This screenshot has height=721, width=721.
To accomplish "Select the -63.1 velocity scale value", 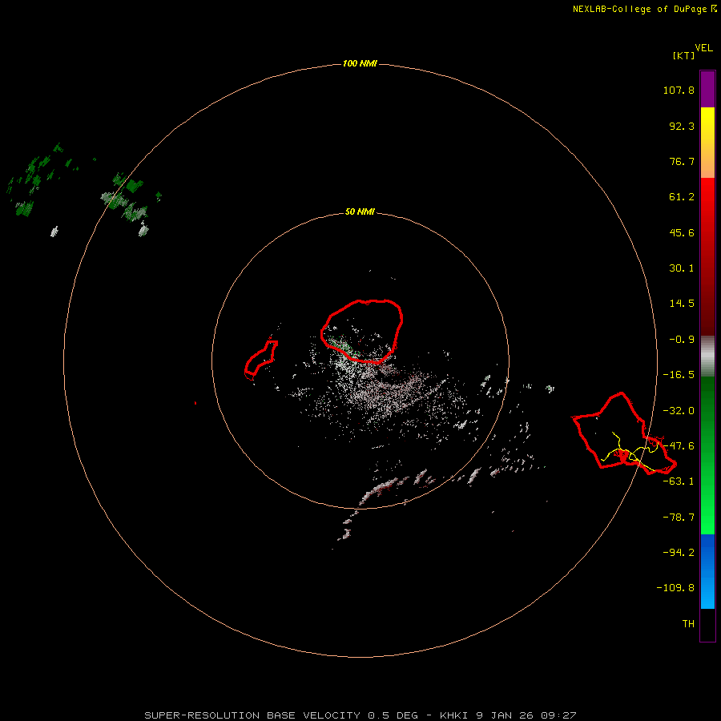I will 679,481.
